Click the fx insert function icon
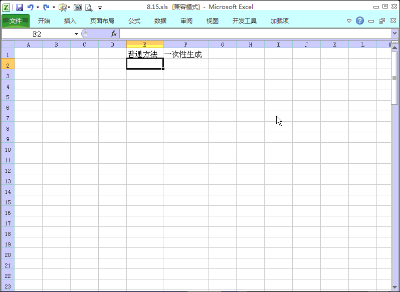This screenshot has height=292, width=400. pos(113,34)
